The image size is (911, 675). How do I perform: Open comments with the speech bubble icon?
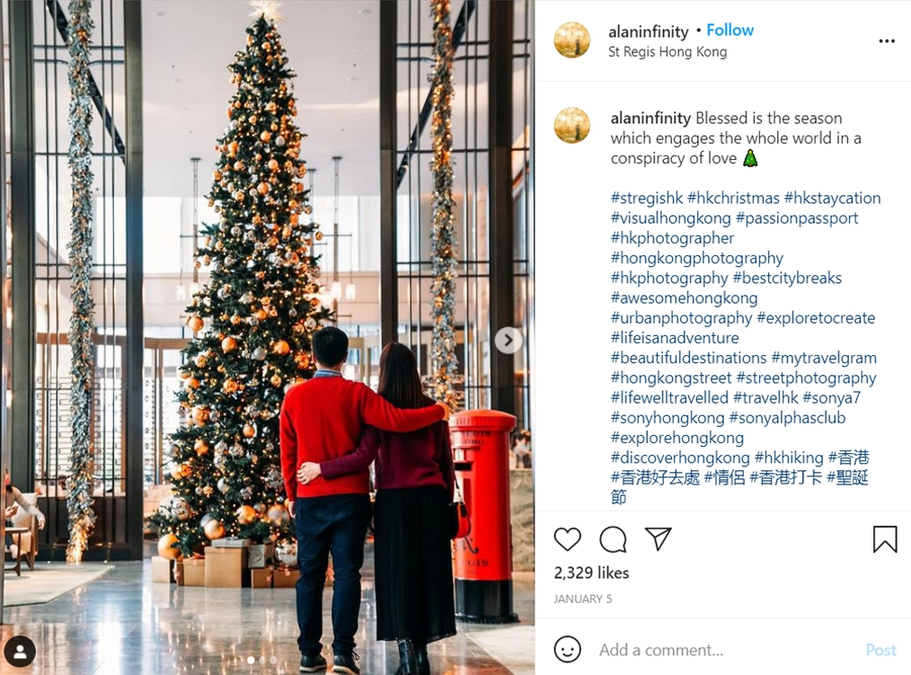coord(613,539)
